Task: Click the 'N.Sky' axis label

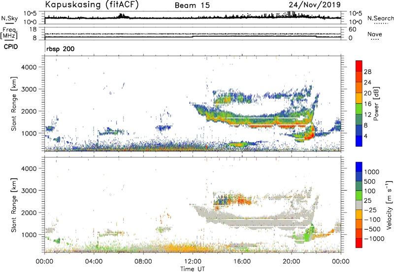Action: pyautogui.click(x=9, y=18)
